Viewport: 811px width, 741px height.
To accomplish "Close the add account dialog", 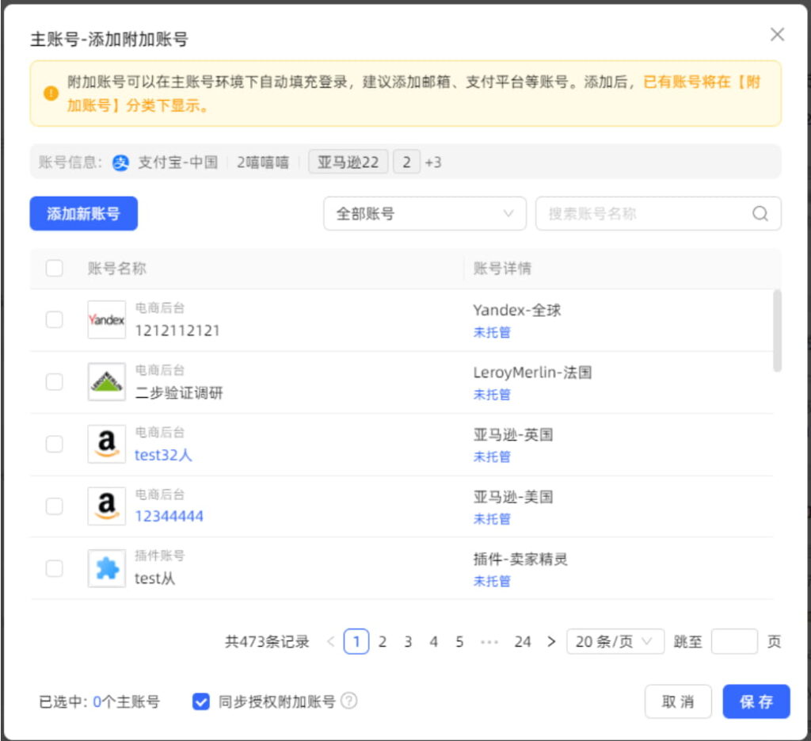I will (777, 35).
